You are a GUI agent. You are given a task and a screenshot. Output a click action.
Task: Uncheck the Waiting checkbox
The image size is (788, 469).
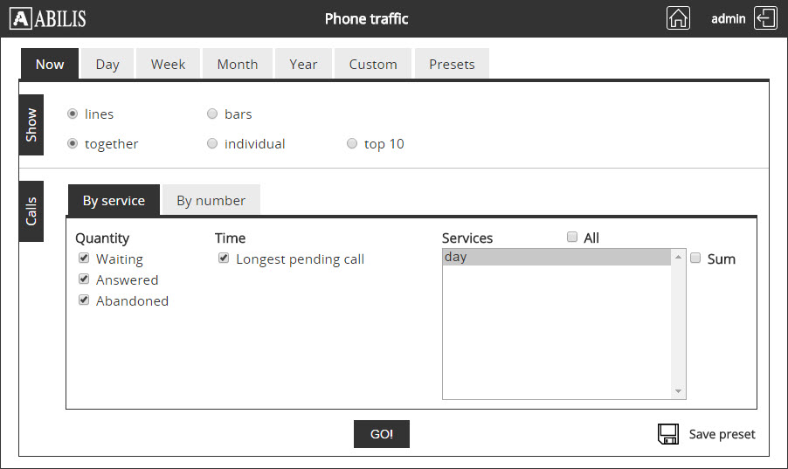pyautogui.click(x=84, y=259)
